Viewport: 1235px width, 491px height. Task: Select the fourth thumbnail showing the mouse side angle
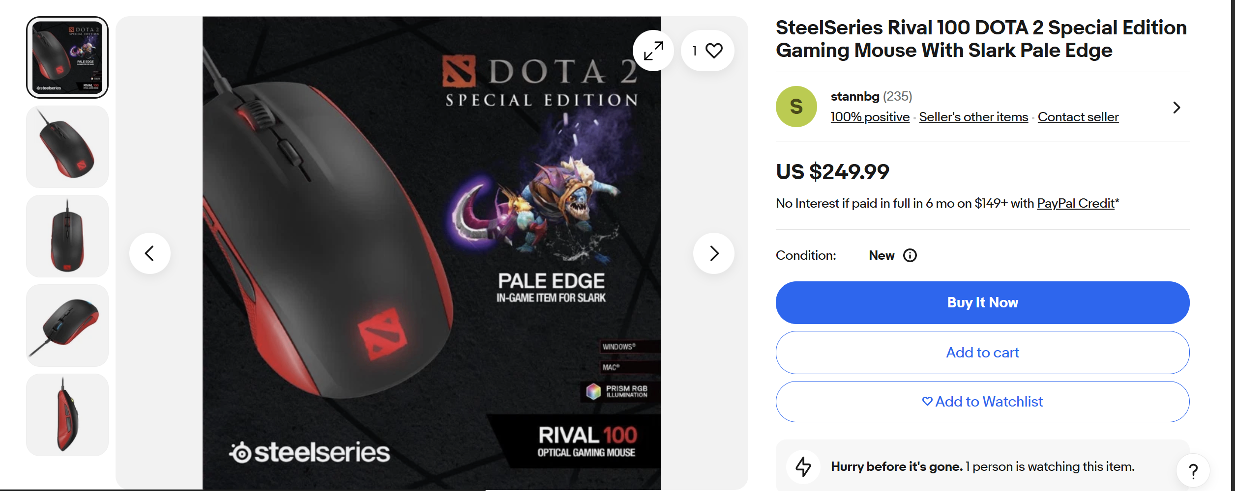(67, 326)
